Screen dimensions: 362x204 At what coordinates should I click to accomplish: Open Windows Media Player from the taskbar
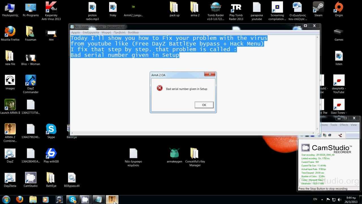point(46,199)
